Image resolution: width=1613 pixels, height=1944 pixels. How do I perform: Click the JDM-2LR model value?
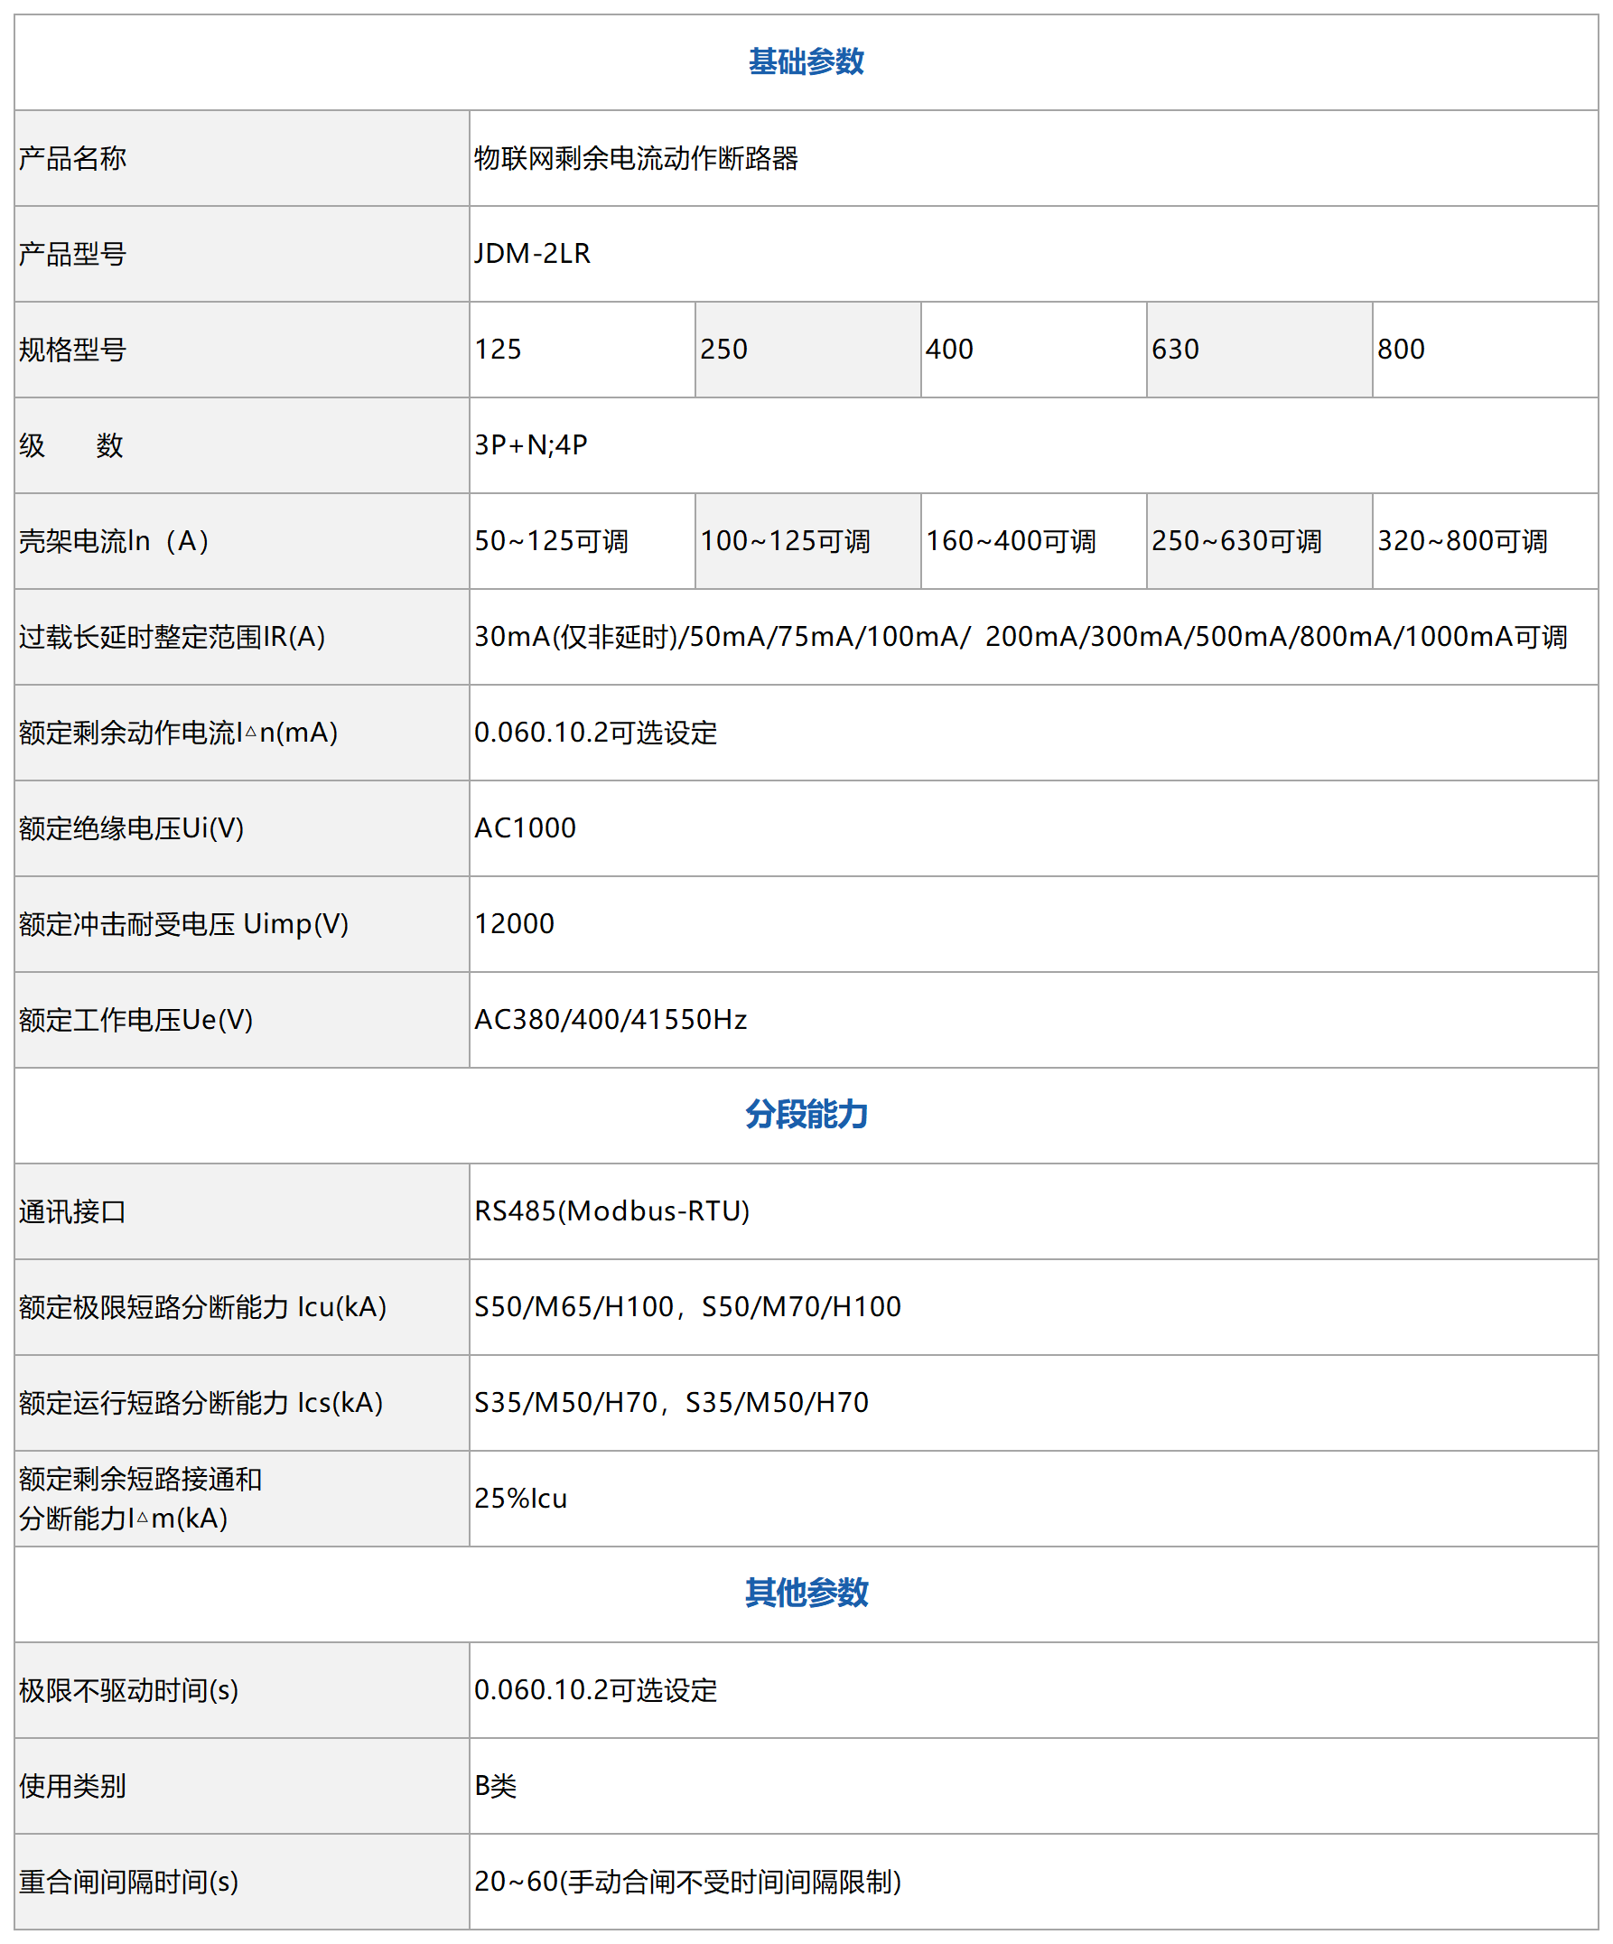(532, 254)
